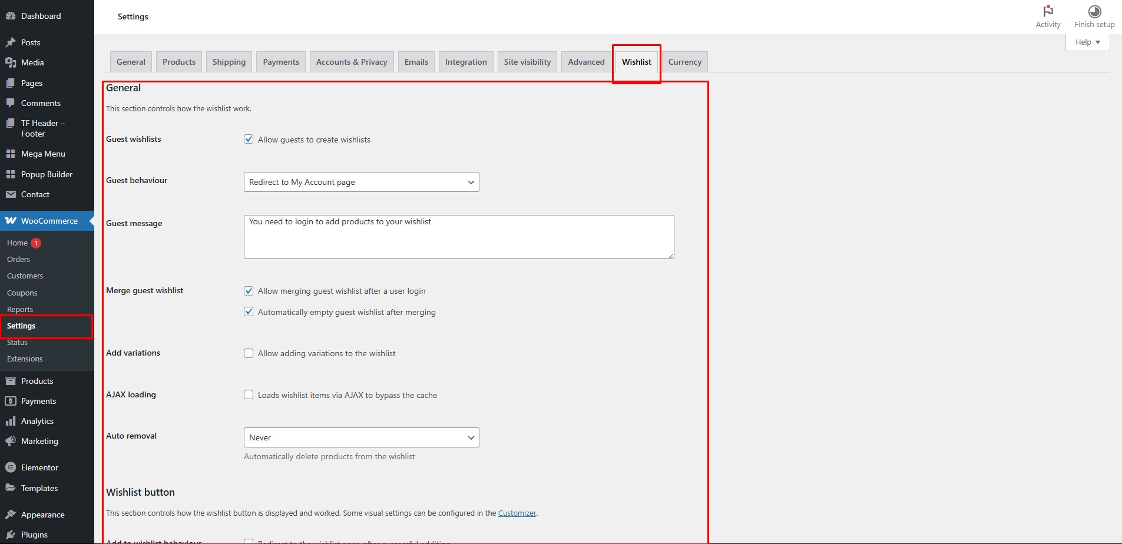
Task: Open the Integration tab
Action: 466,62
